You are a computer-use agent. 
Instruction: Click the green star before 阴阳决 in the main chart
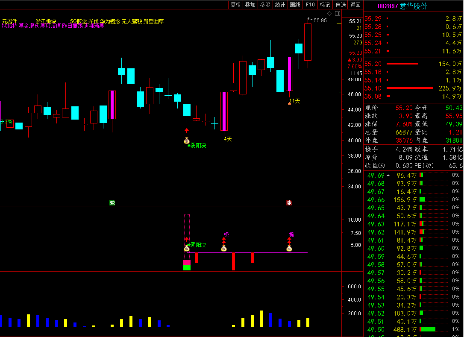pyautogui.click(x=189, y=145)
